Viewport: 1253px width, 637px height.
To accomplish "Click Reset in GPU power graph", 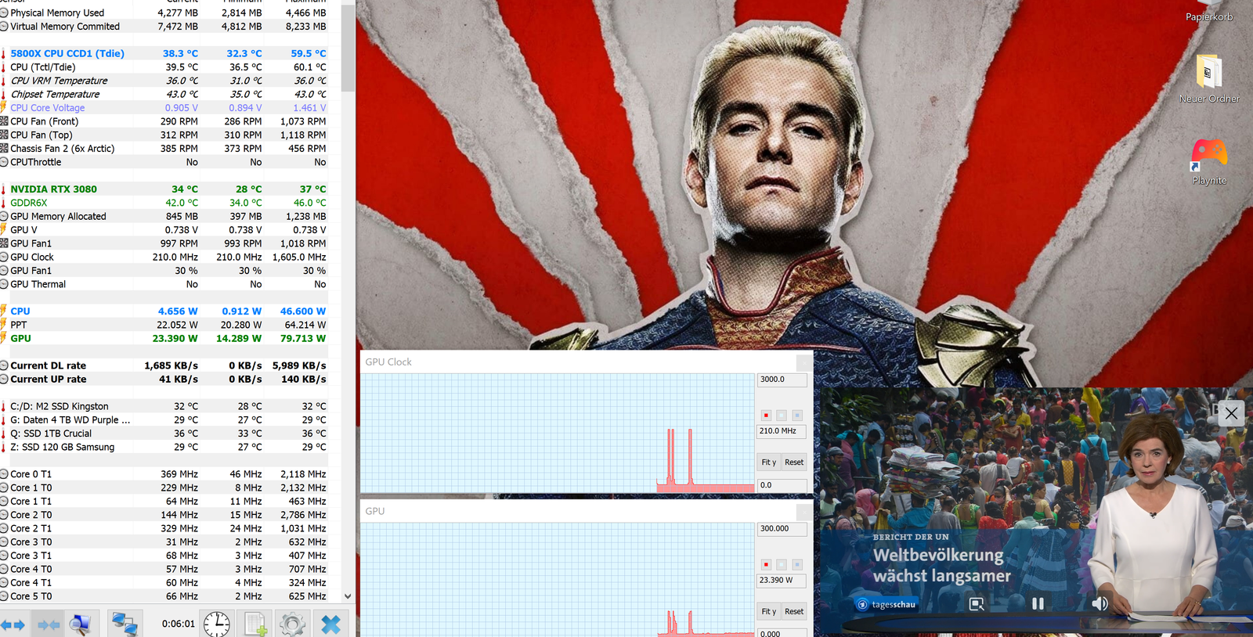I will (794, 612).
